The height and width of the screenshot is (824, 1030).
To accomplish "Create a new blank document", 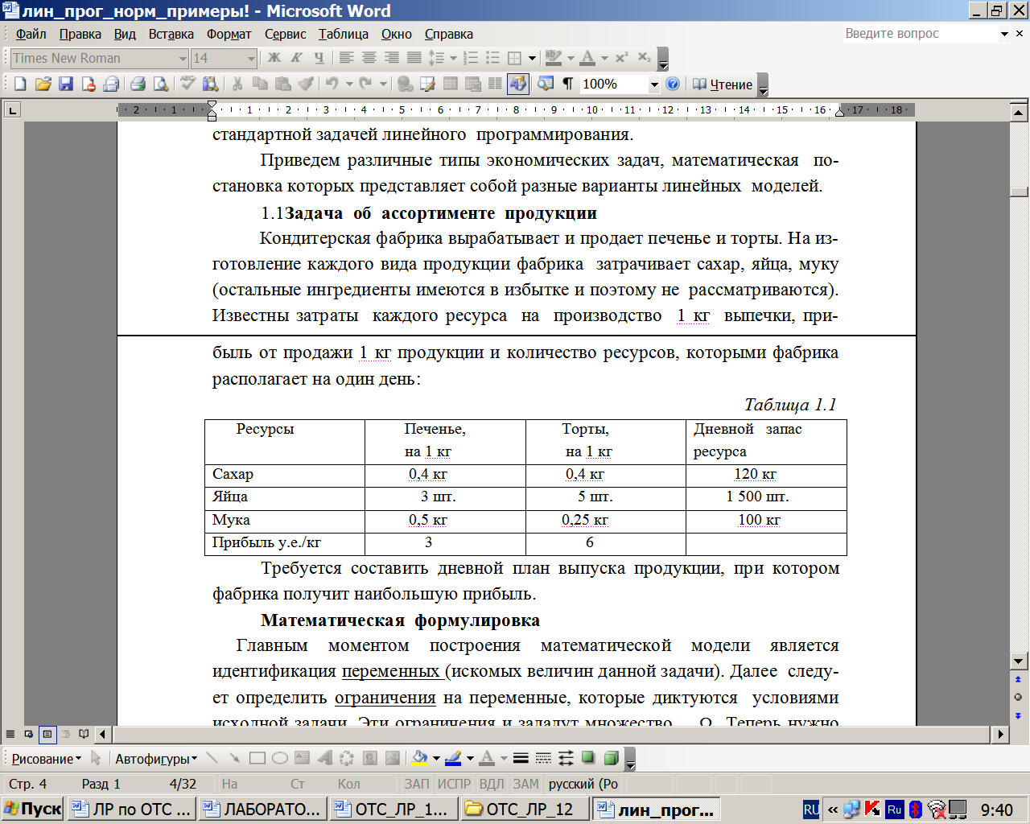I will point(20,84).
